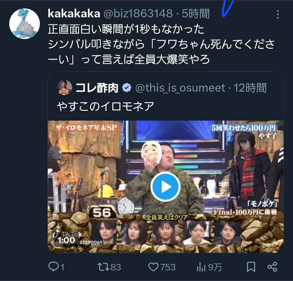
Task: Play the embedded video
Action: [165, 187]
